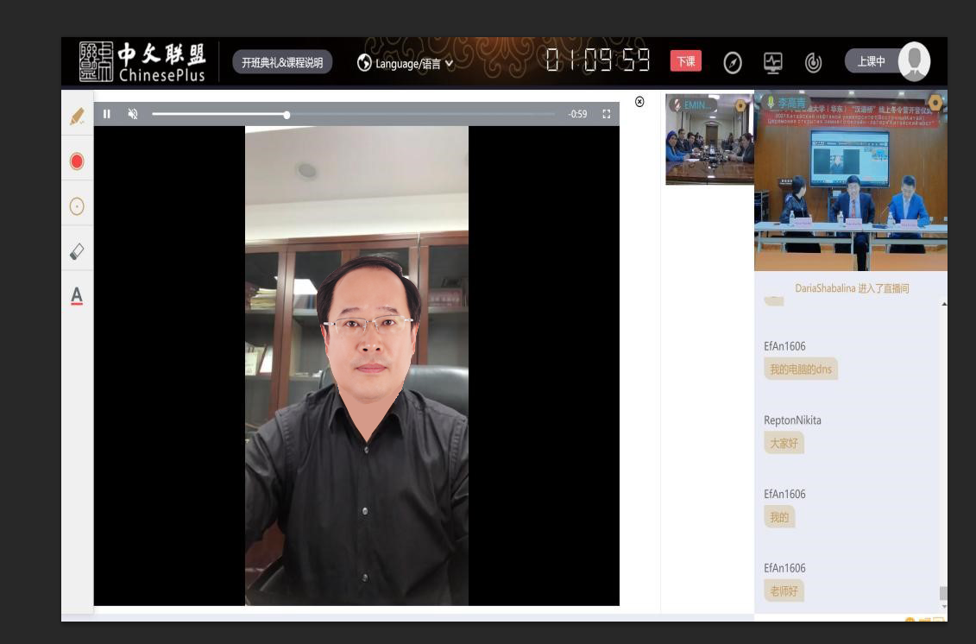Click the 开班典礼&课程说明 button
This screenshot has height=644, width=976.
[x=282, y=62]
